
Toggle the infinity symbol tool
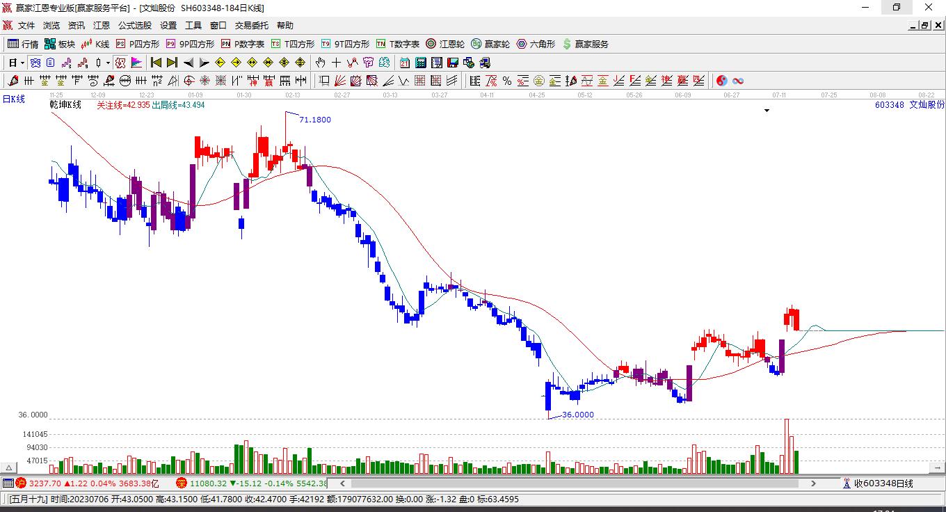click(x=738, y=81)
